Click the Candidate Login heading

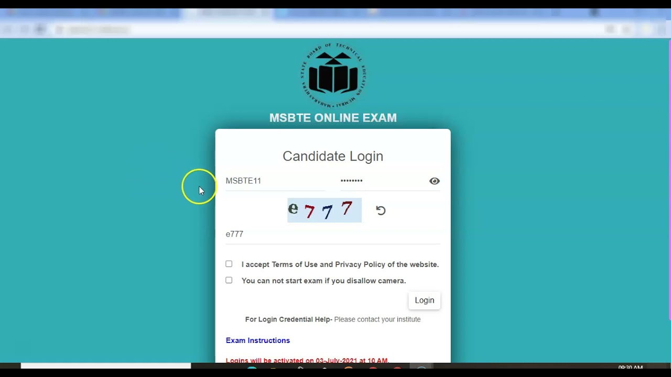[x=333, y=156]
